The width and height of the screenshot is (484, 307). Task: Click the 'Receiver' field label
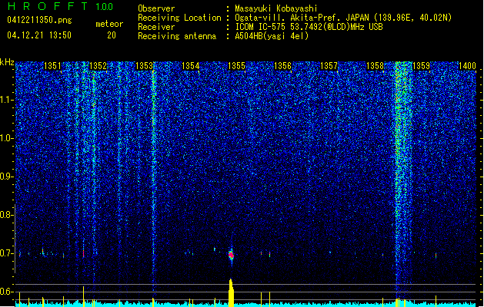[x=156, y=27]
